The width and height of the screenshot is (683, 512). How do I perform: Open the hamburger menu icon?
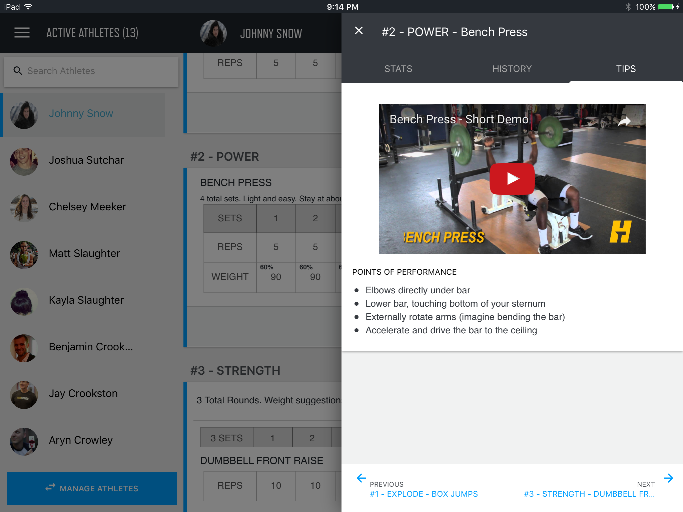click(22, 33)
